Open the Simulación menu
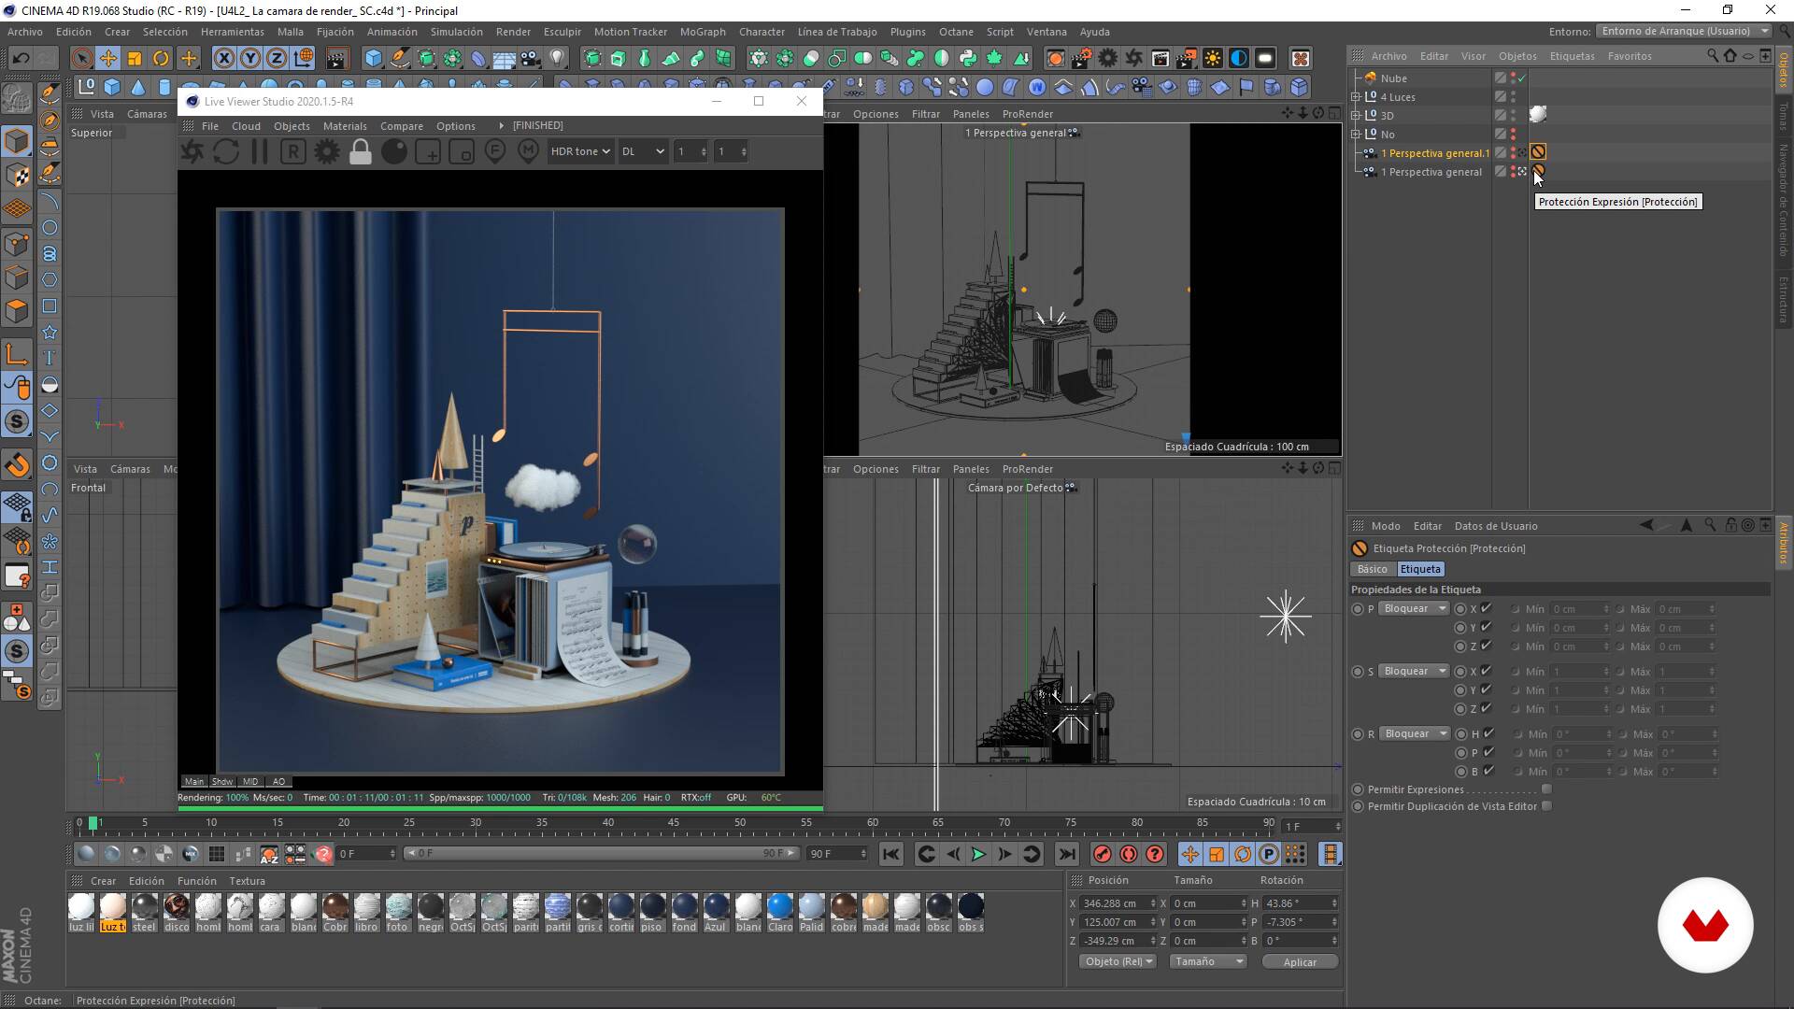 pos(456,32)
